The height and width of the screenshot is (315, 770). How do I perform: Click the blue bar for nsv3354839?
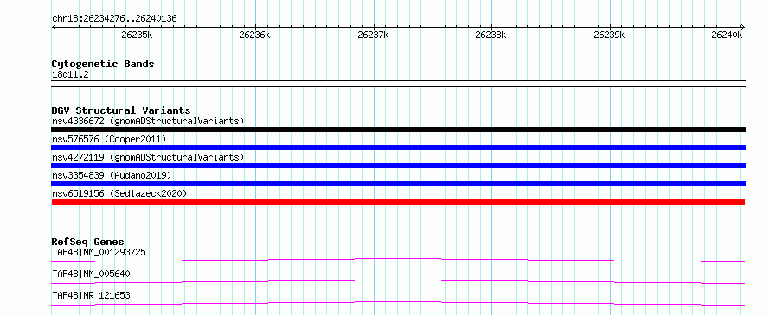pos(398,184)
